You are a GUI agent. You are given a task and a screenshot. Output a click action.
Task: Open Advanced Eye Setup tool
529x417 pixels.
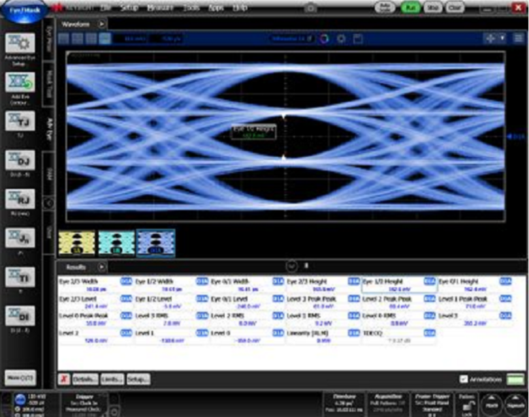20,45
